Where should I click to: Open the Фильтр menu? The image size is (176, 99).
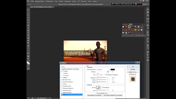coord(74,1)
